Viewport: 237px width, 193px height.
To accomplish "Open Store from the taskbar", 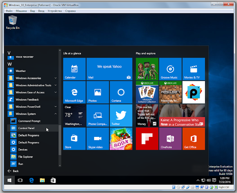I will [x=53, y=180].
